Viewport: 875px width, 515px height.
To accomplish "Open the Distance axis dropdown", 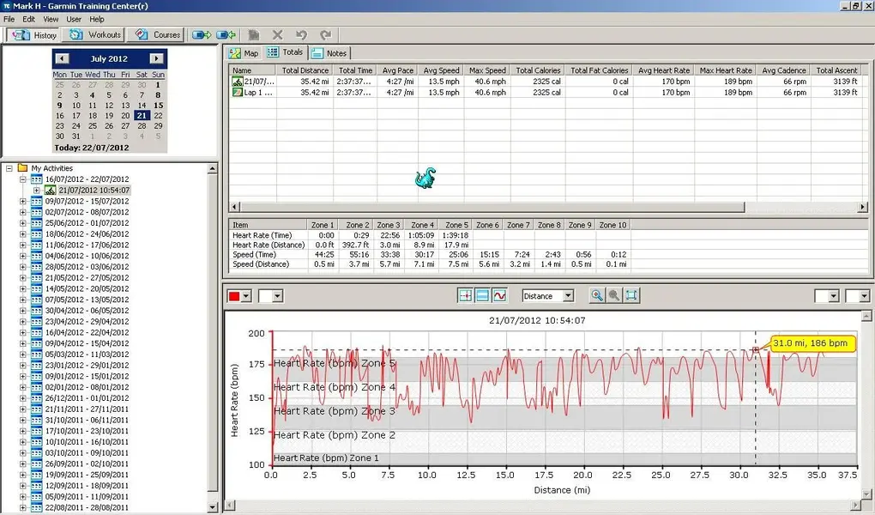I will pyautogui.click(x=568, y=296).
